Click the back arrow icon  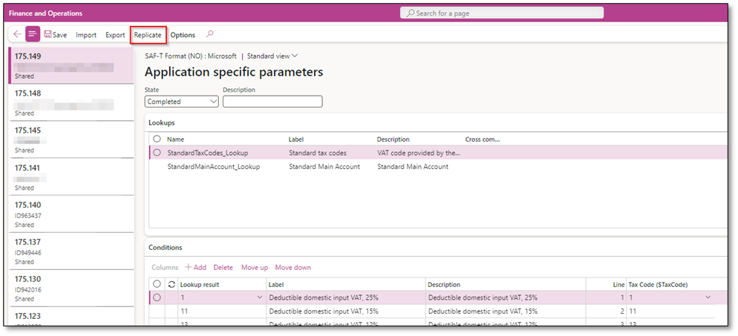click(x=17, y=34)
